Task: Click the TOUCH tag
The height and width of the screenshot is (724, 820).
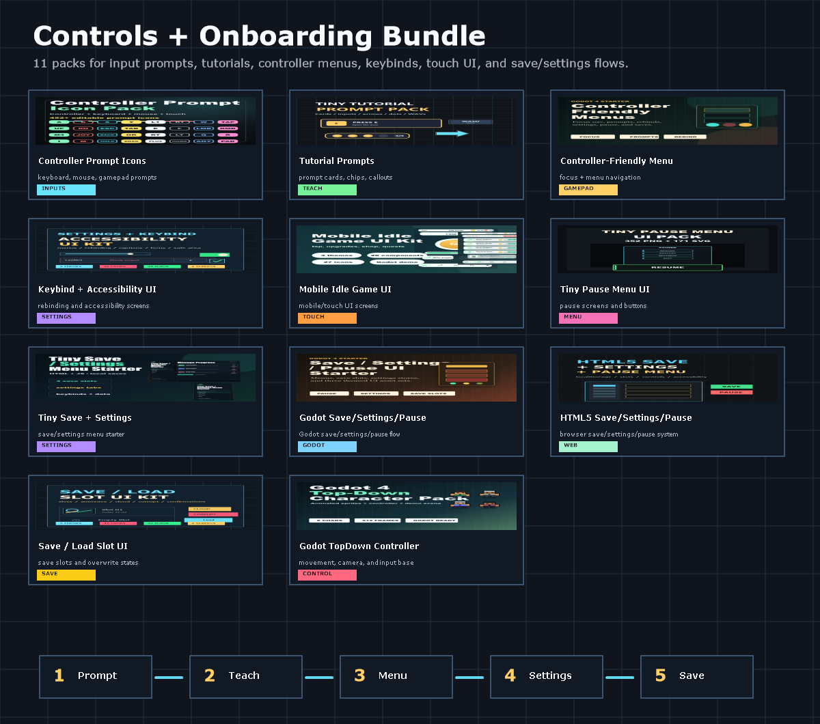Action: [x=327, y=318]
